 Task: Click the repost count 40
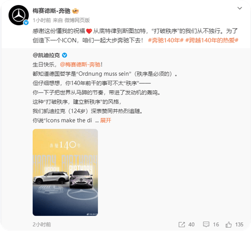[x=192, y=224]
